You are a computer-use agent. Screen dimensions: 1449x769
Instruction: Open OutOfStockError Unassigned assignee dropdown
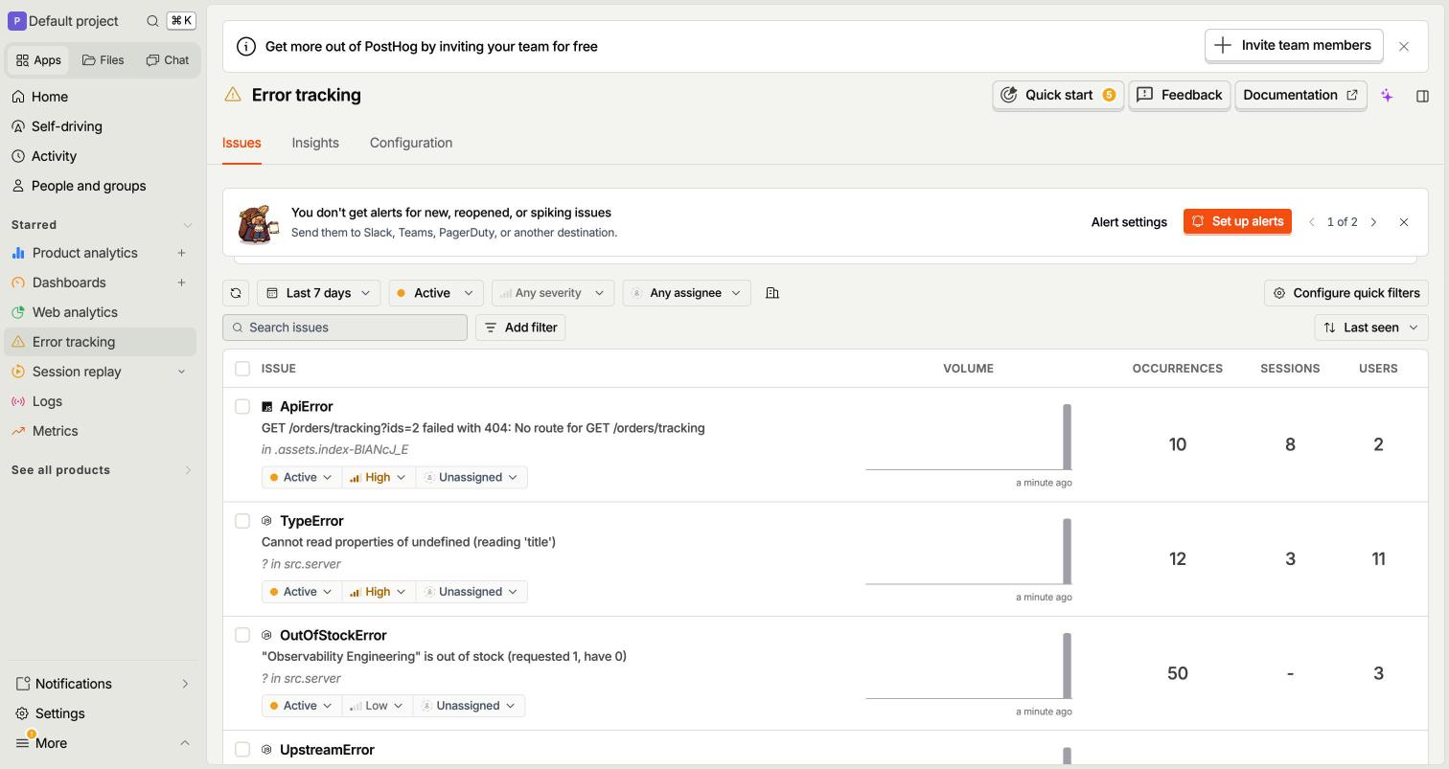(469, 706)
